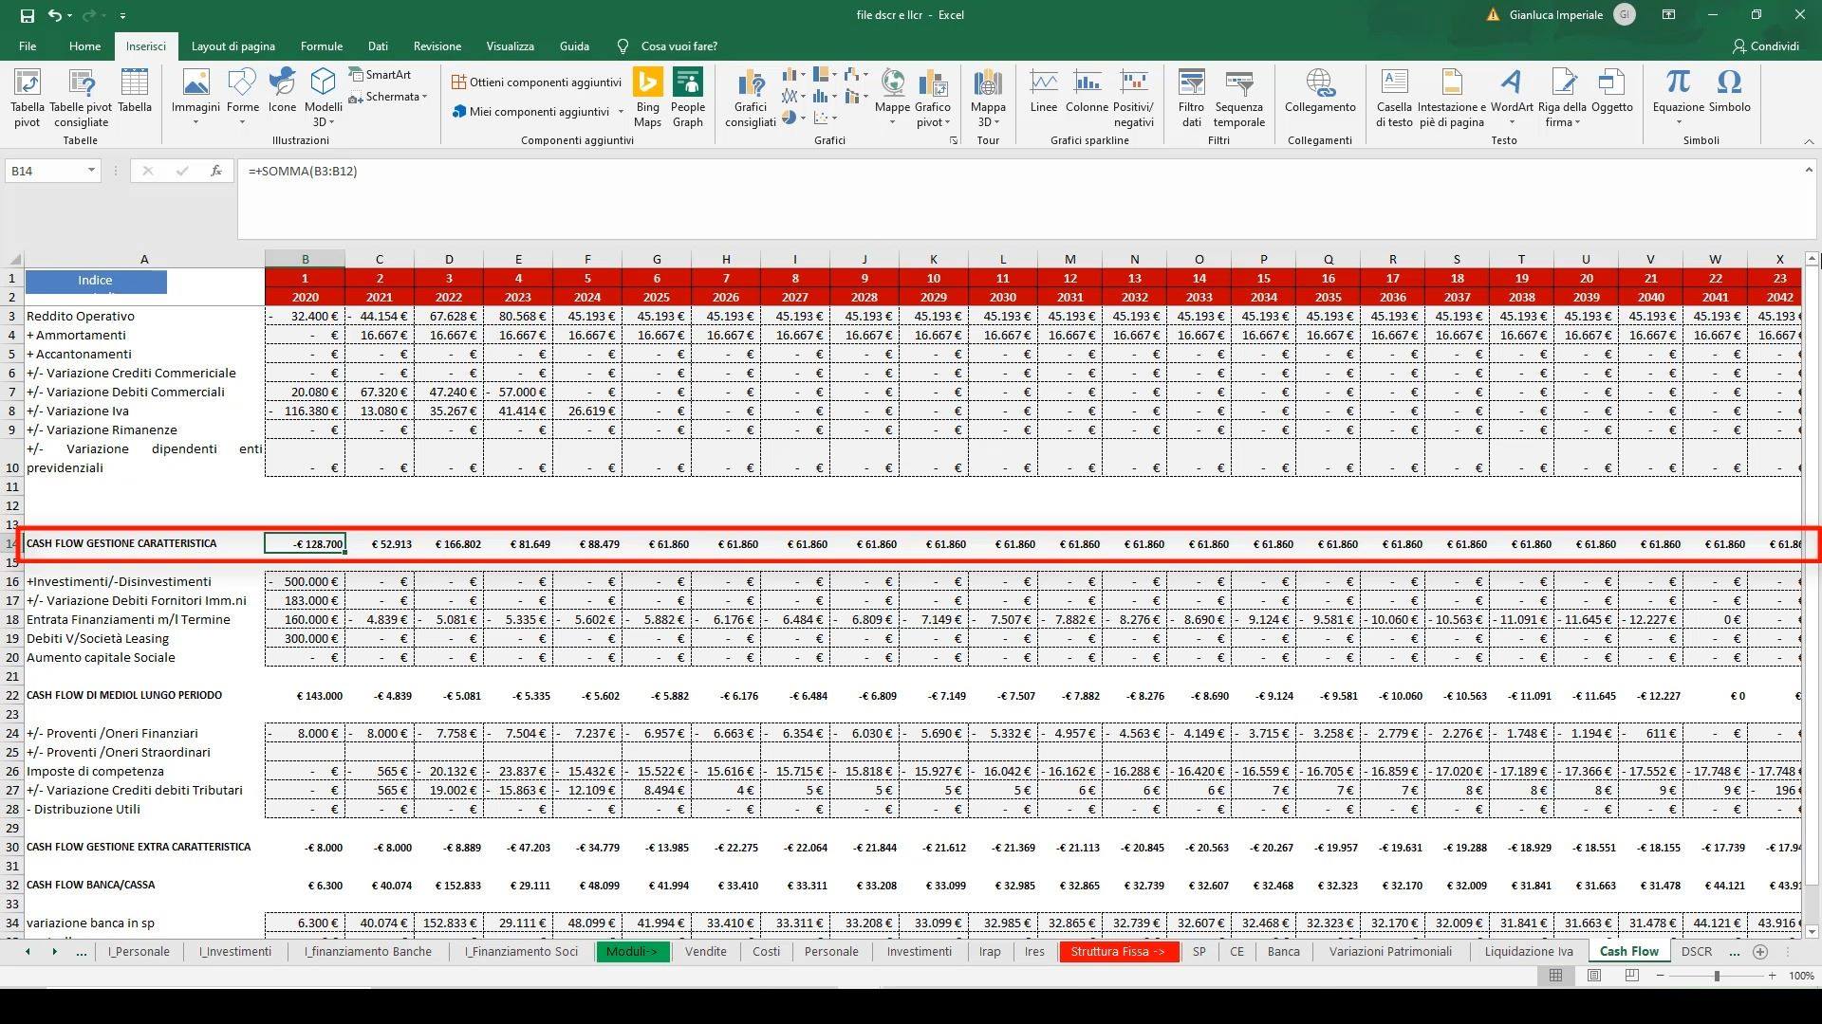Open the Dati ribbon tab
This screenshot has width=1822, height=1024.
378,46
